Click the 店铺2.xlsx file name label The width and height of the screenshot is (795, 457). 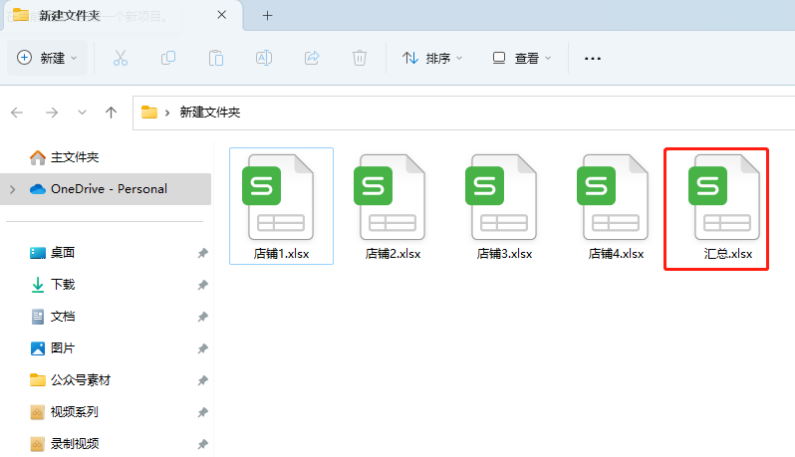pyautogui.click(x=393, y=254)
